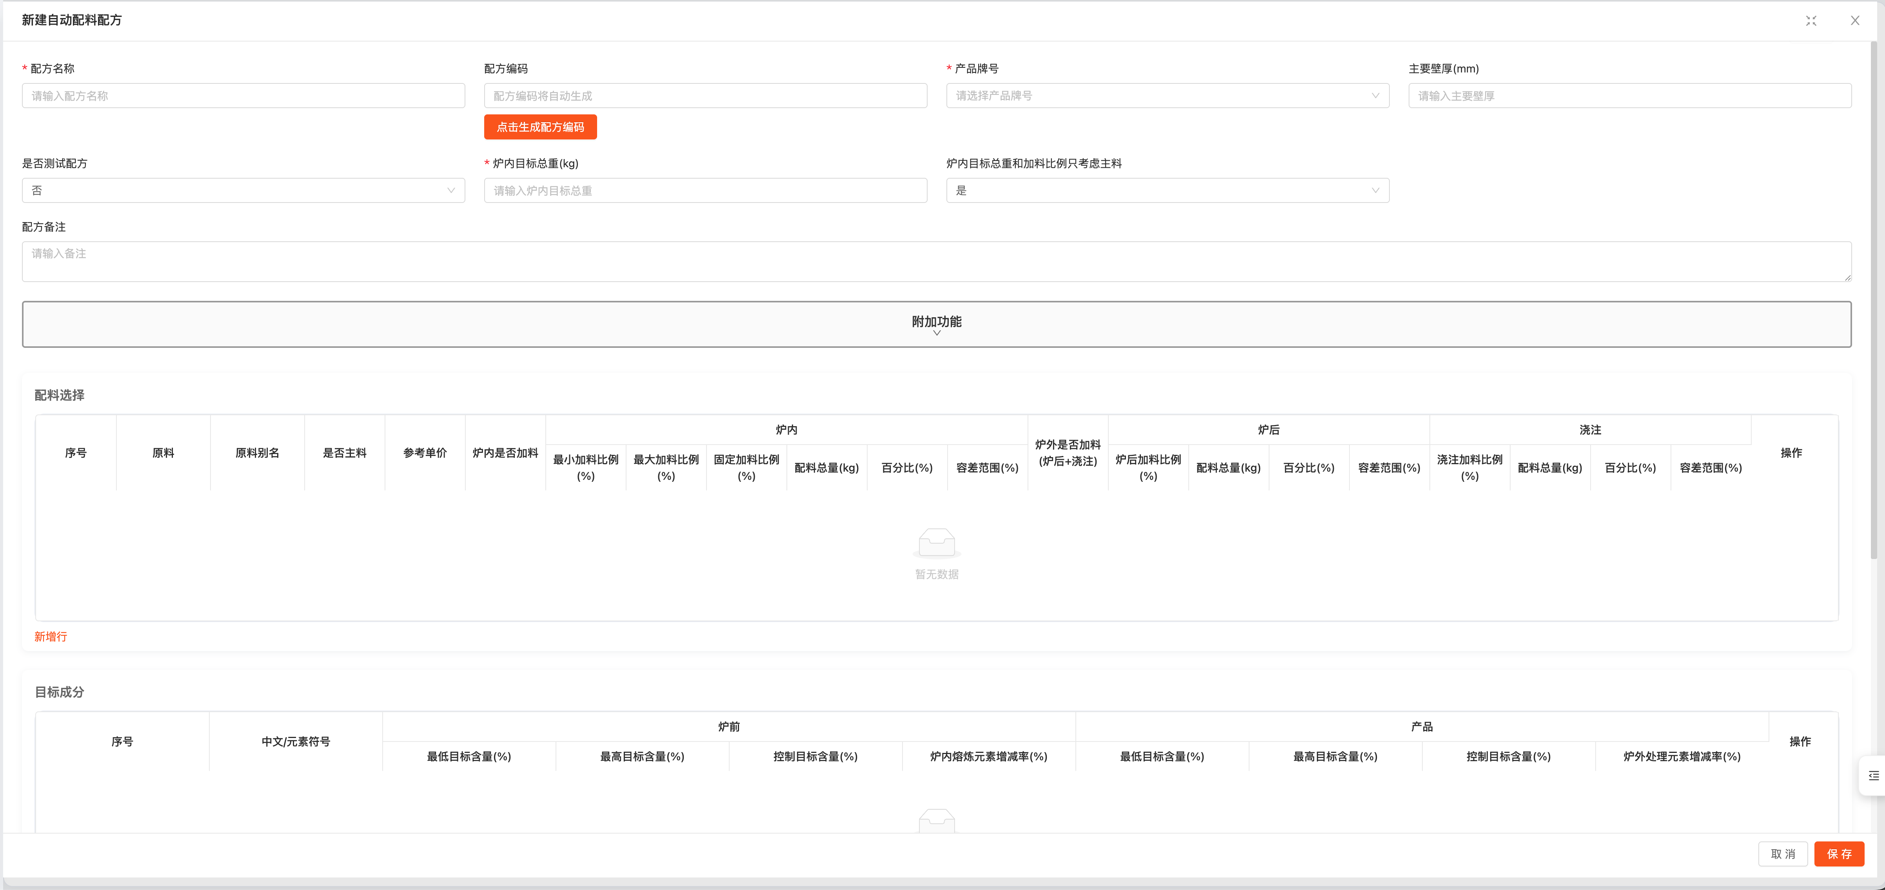The height and width of the screenshot is (890, 1885).
Task: Focus the 主要壁厚 input field
Action: (x=1630, y=96)
